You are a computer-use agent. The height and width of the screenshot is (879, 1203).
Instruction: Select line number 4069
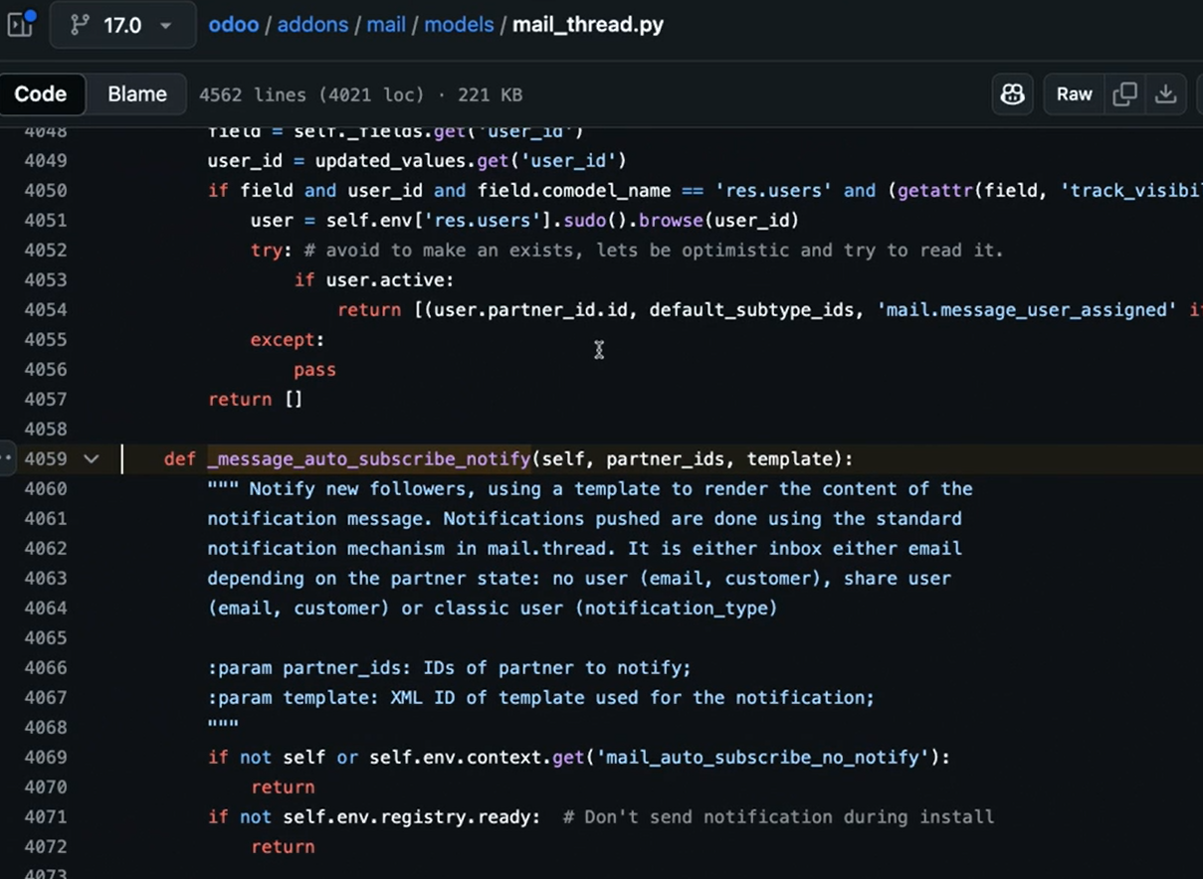tap(46, 757)
